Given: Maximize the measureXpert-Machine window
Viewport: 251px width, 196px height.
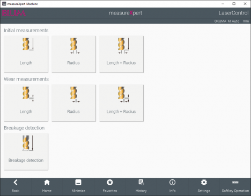Looking at the screenshot, I should [234, 4].
